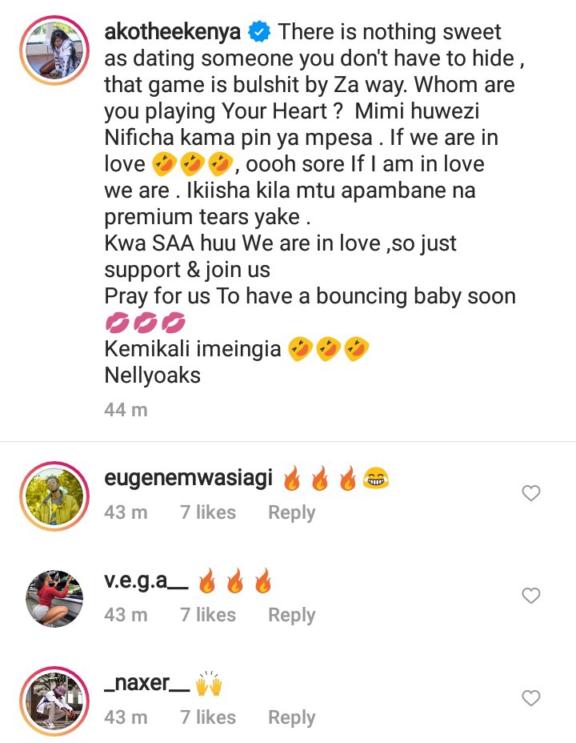This screenshot has height=743, width=576.
Task: Like v.e.g.a__'s comment with heart icon
Action: (531, 596)
